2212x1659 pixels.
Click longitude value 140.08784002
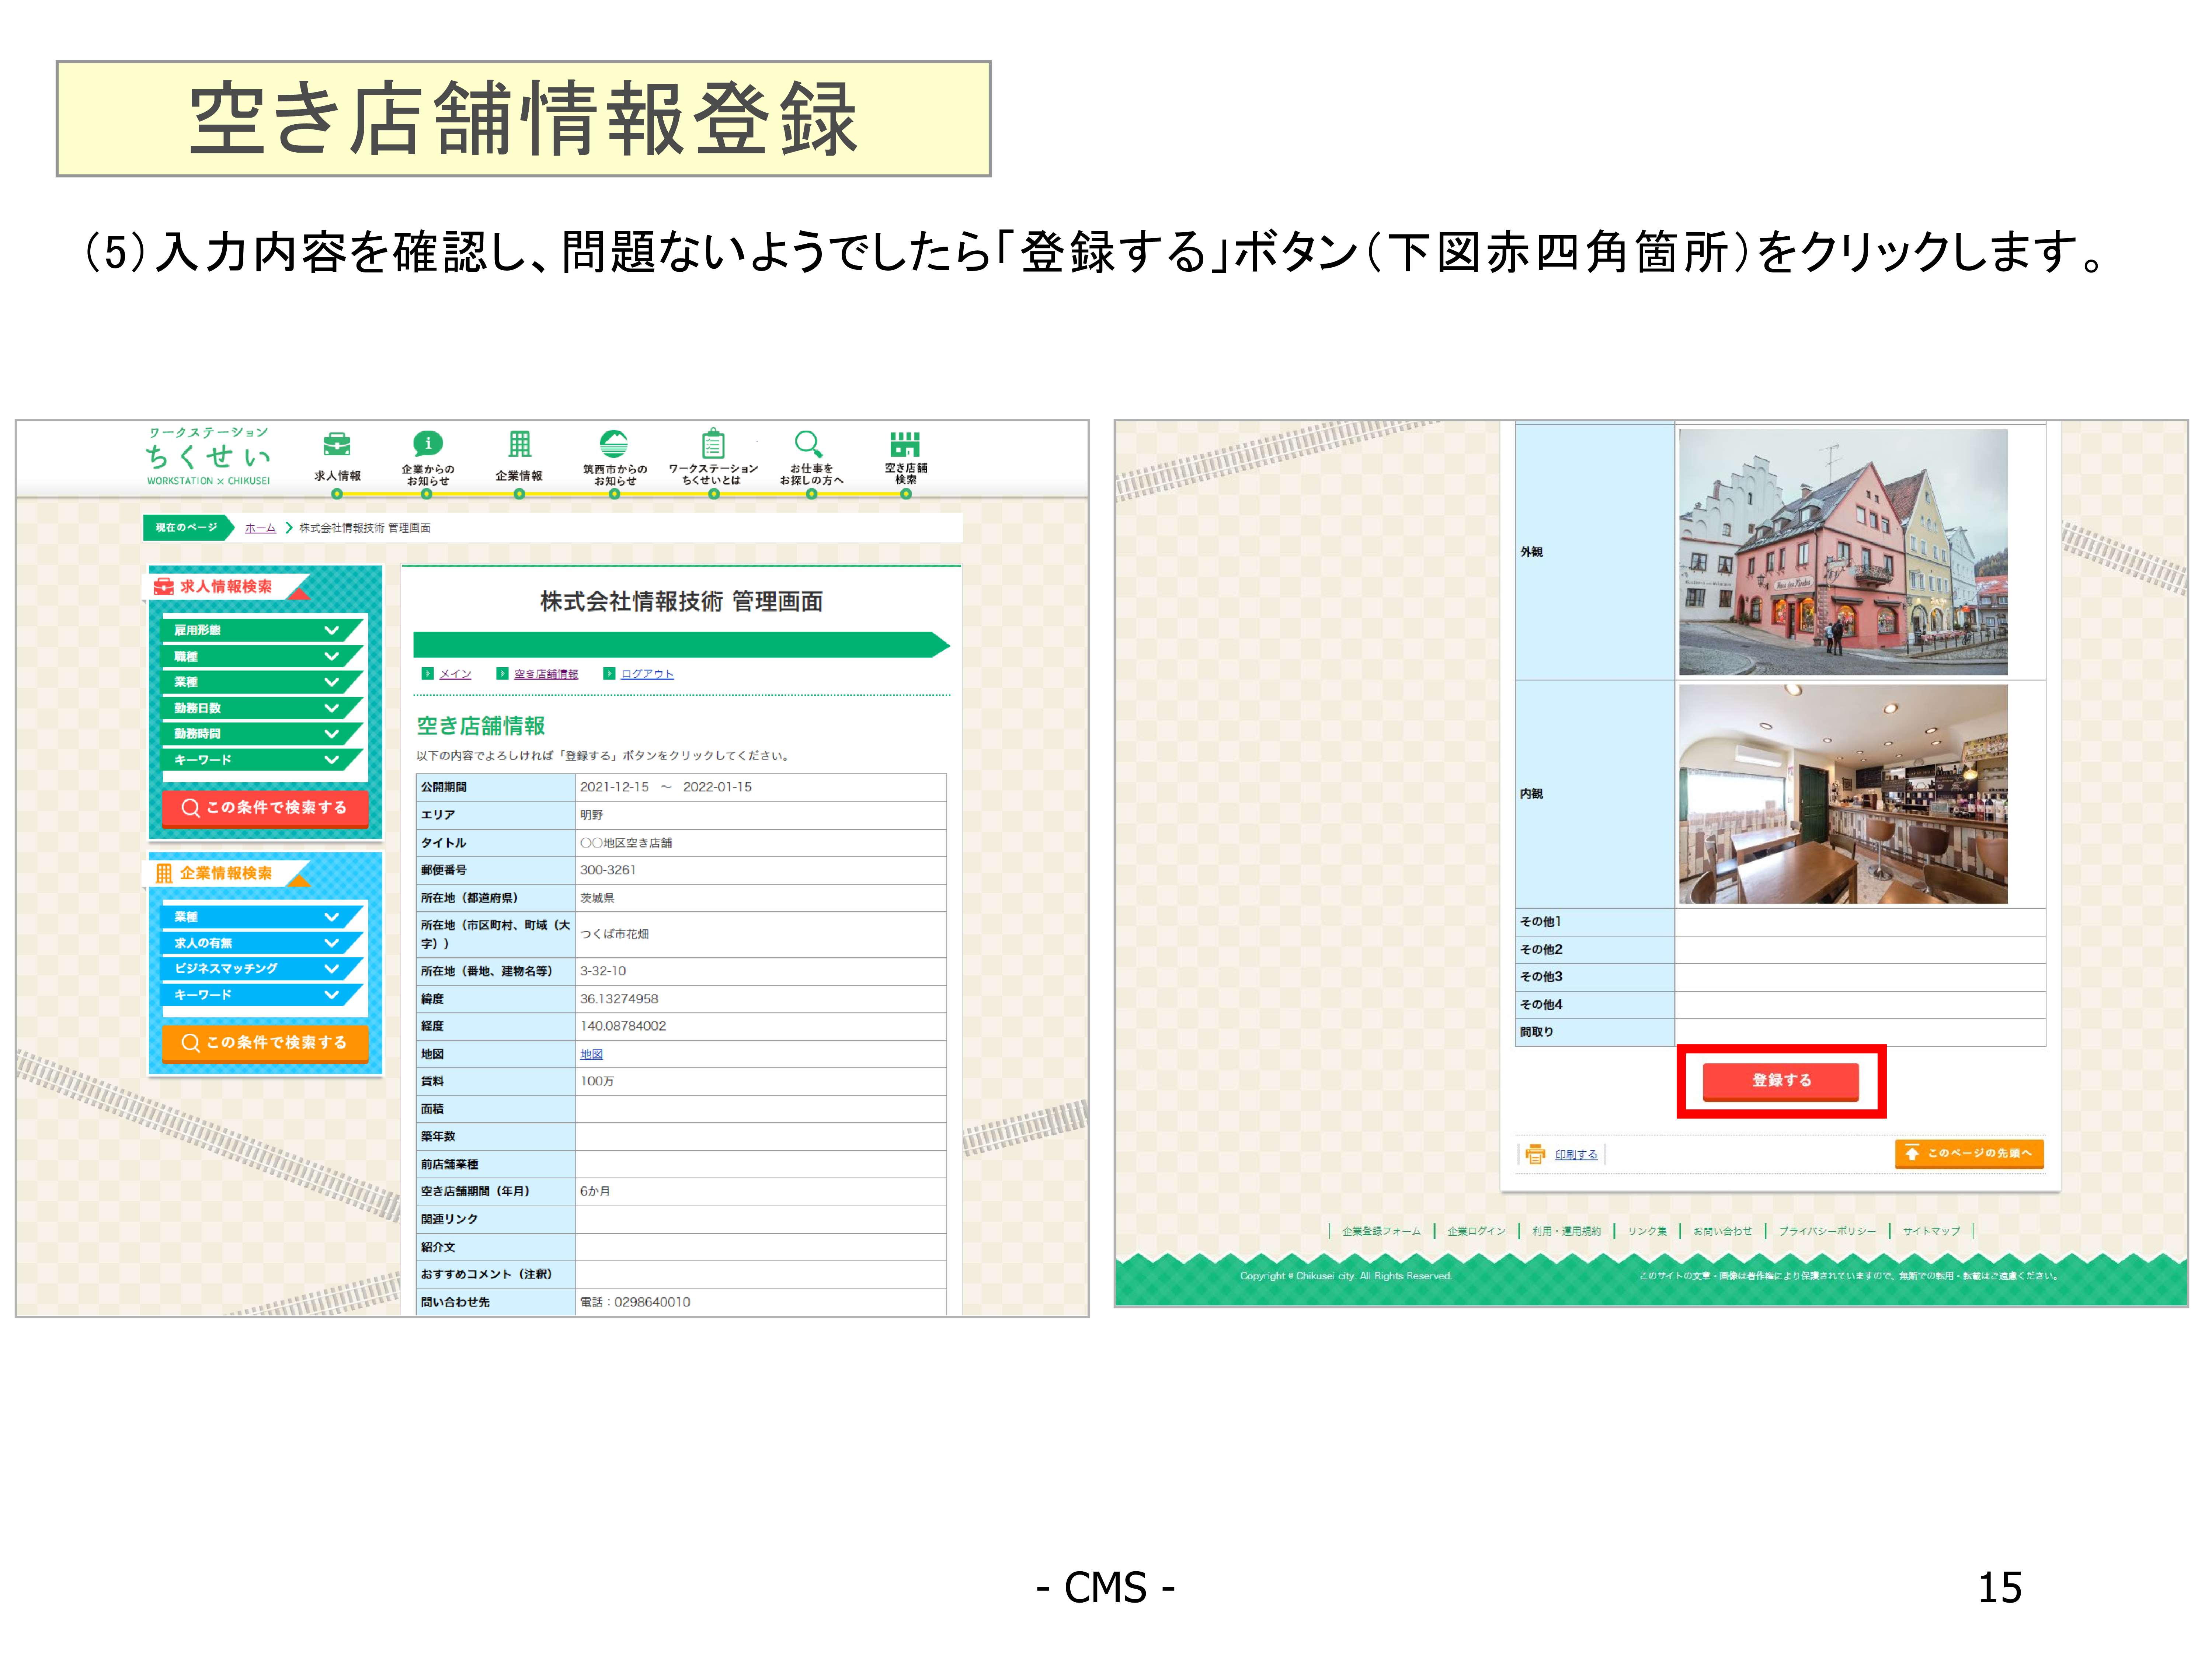(623, 1026)
